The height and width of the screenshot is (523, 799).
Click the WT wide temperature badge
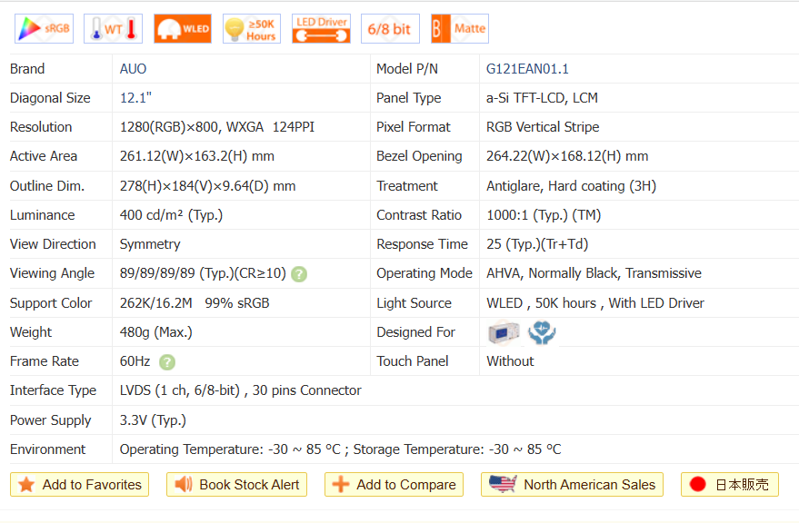click(x=113, y=28)
